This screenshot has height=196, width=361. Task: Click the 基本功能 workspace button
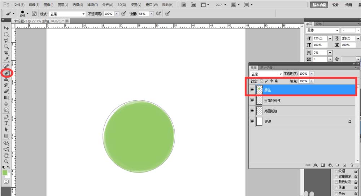(319, 5)
